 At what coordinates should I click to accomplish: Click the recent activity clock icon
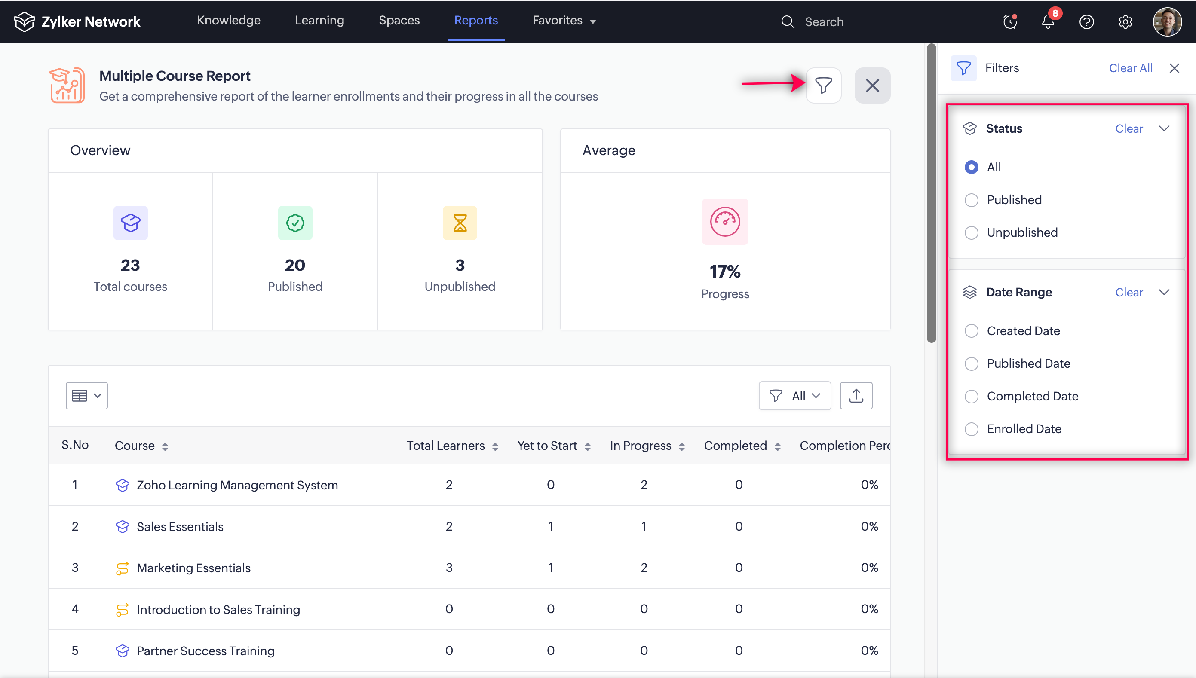tap(1010, 22)
